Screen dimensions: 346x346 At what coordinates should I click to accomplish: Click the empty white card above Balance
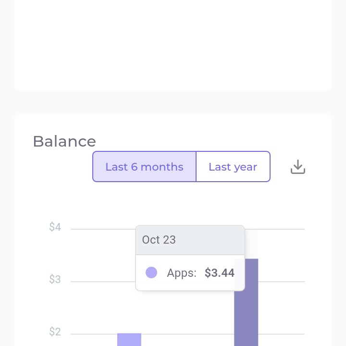[173, 45]
